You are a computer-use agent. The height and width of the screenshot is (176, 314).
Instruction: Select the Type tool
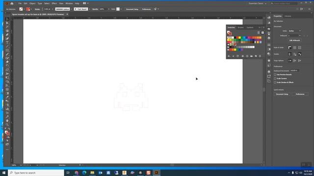click(7, 43)
